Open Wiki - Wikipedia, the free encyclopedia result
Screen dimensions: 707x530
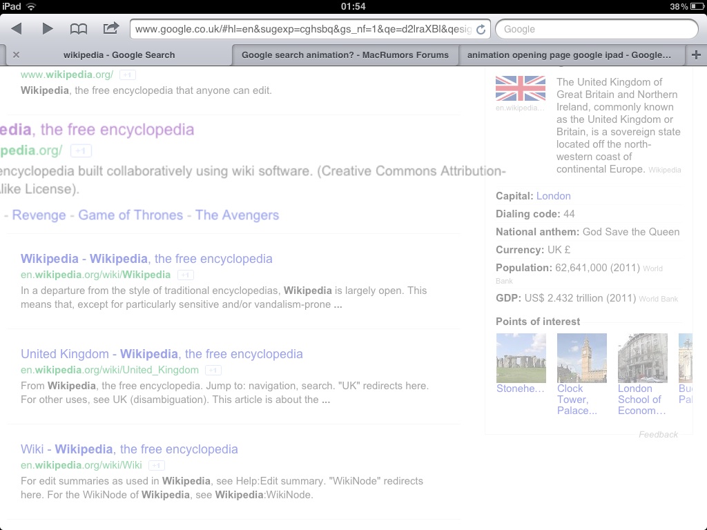129,449
